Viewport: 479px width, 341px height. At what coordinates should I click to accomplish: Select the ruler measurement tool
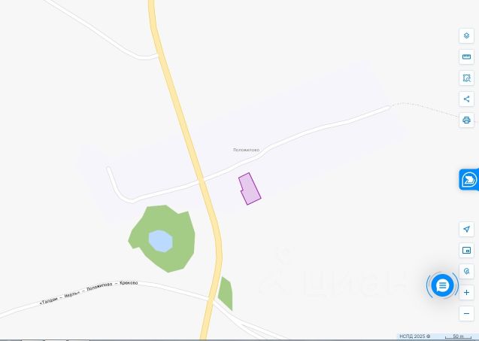(x=466, y=57)
